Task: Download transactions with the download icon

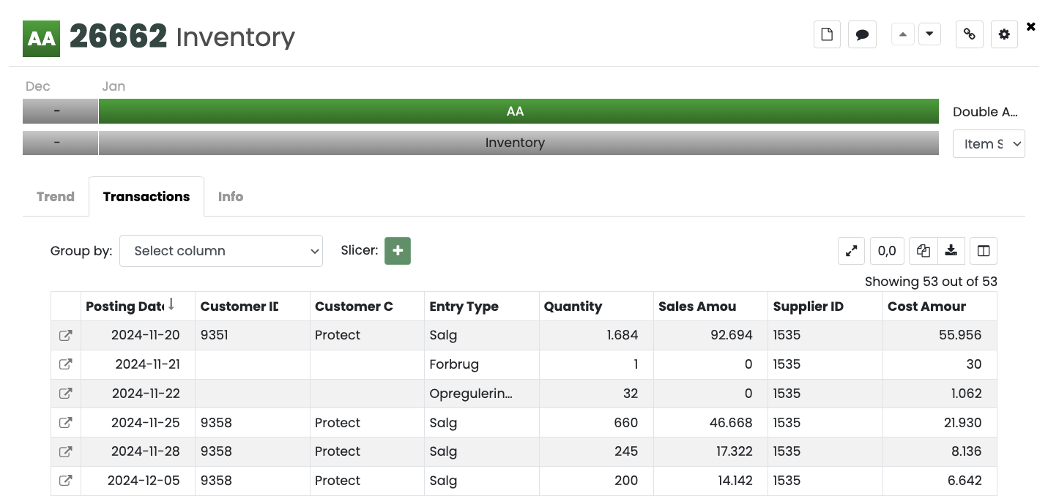Action: (951, 251)
